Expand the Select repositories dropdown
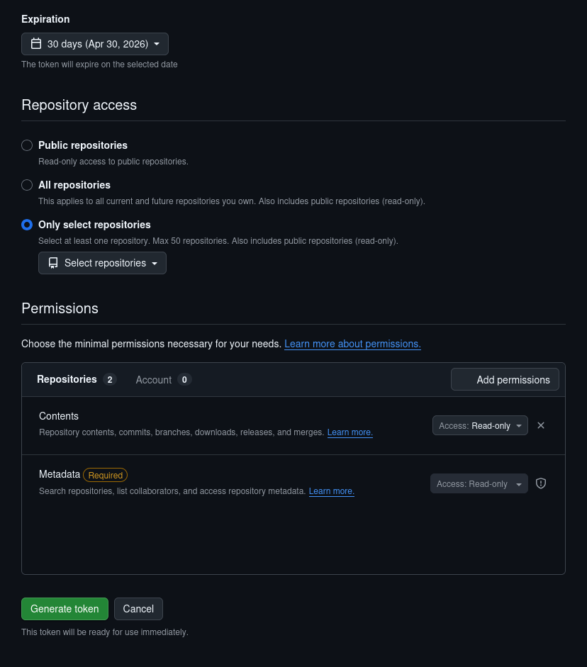The image size is (587, 667). [103, 263]
